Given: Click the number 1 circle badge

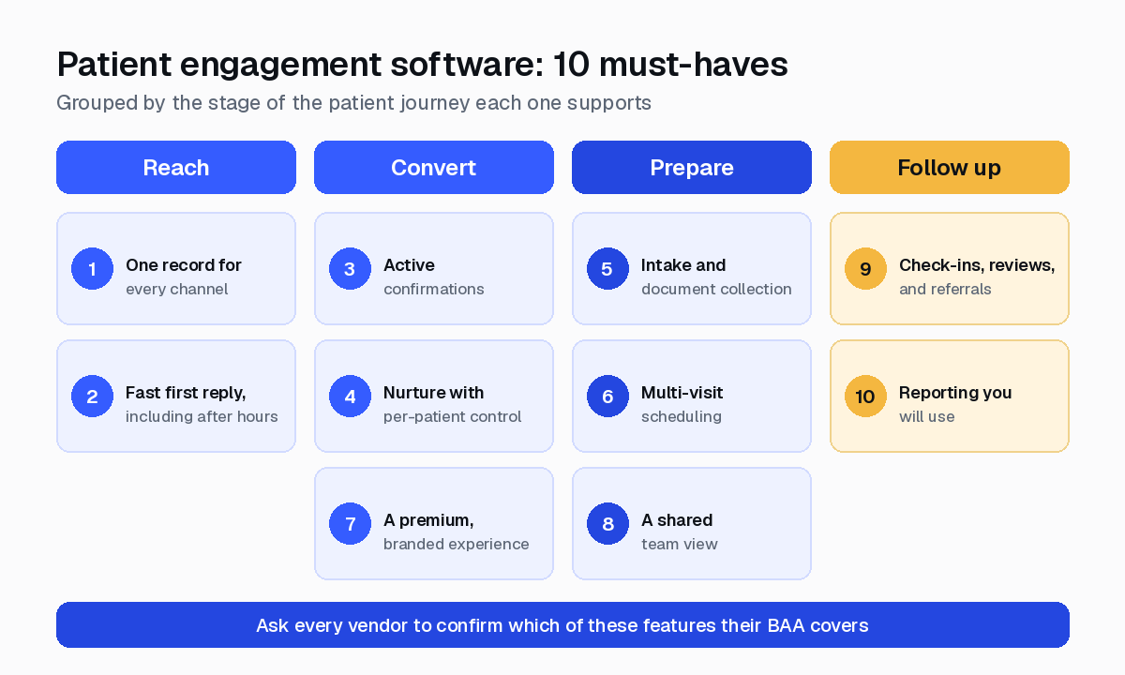Looking at the screenshot, I should point(92,269).
